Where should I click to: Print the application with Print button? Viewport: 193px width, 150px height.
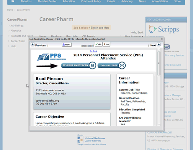(67, 45)
